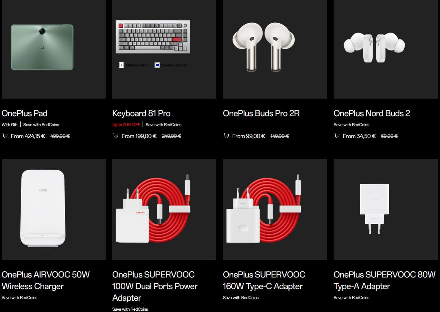This screenshot has height=312, width=440.
Task: Click the cart icon for Keyboard 81 Pro
Action: [x=116, y=136]
